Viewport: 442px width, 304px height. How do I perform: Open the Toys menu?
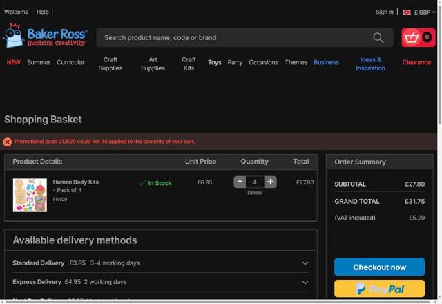tap(215, 62)
